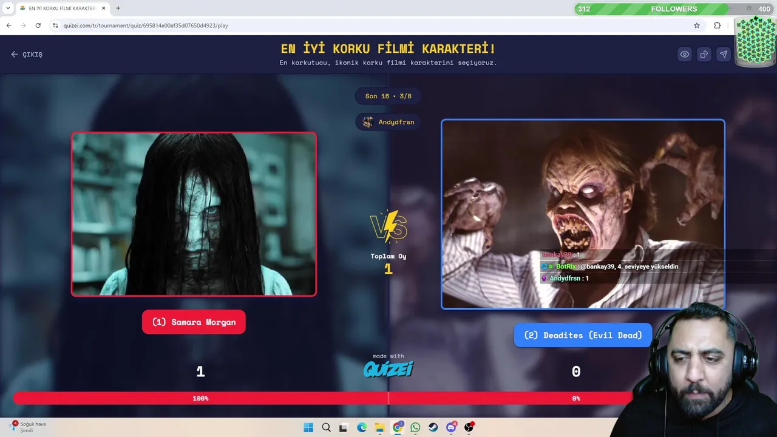The image size is (777, 437).
Task: Select the Samara Morgan image card
Action: (194, 214)
